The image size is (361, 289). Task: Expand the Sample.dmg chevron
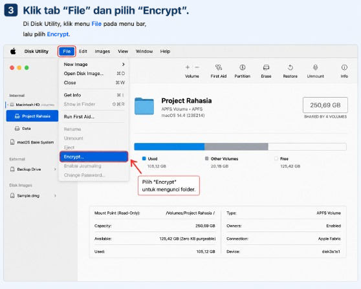coord(55,196)
